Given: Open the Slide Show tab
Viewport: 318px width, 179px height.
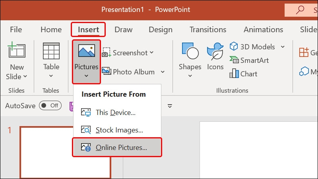Looking at the screenshot, I should (x=309, y=29).
